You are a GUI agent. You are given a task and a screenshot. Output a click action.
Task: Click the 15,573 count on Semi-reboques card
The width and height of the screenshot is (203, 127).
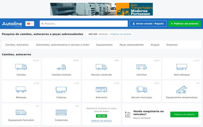tap(197, 60)
